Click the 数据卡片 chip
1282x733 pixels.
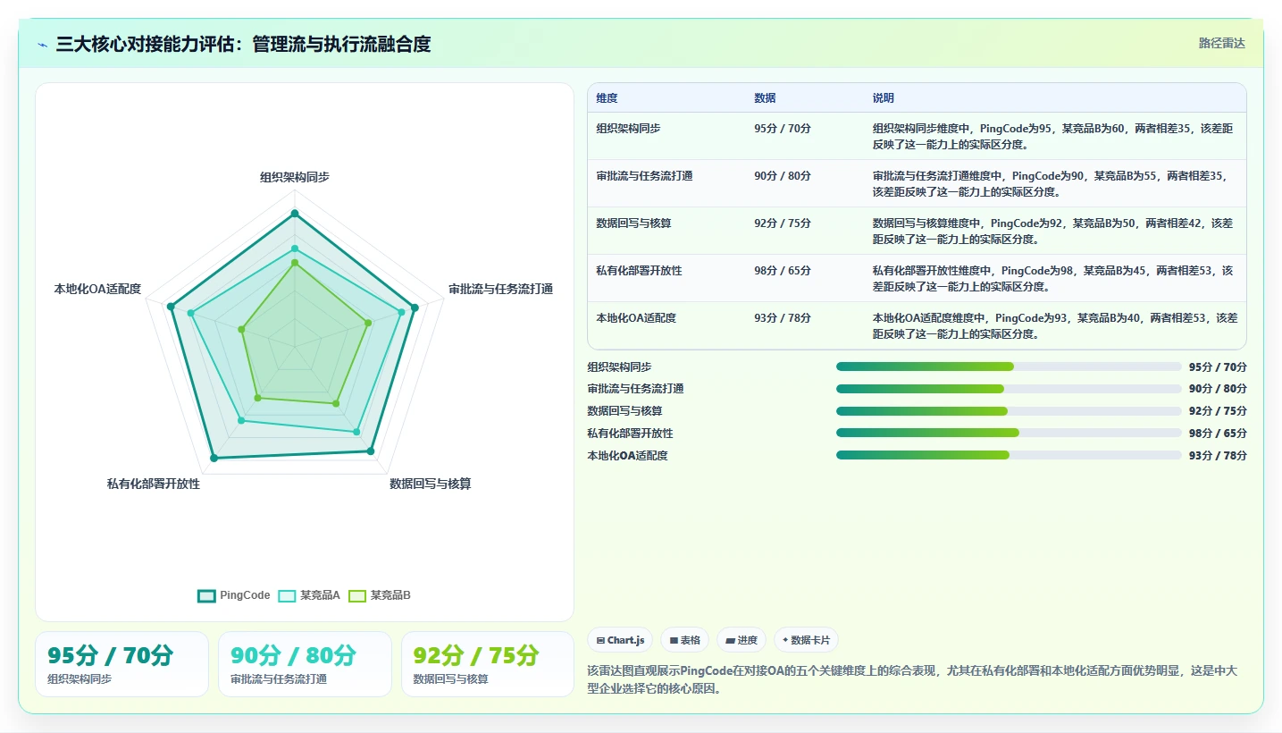(x=806, y=640)
